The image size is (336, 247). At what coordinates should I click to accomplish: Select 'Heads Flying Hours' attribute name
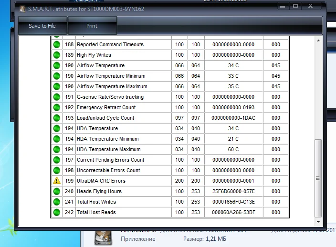(x=99, y=191)
